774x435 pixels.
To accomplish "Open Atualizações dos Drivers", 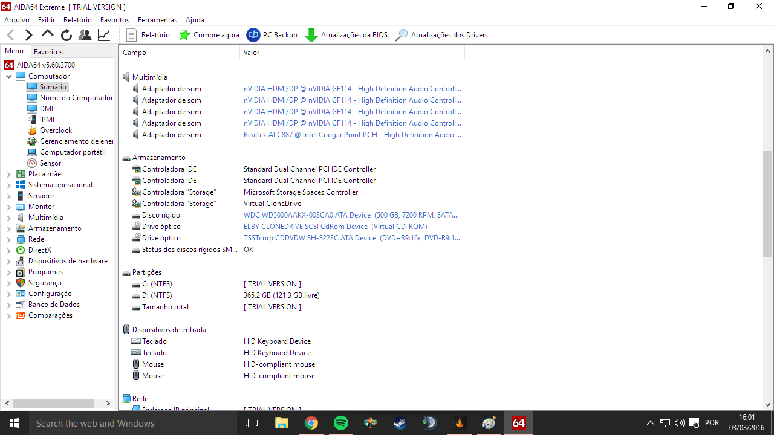I will point(441,35).
